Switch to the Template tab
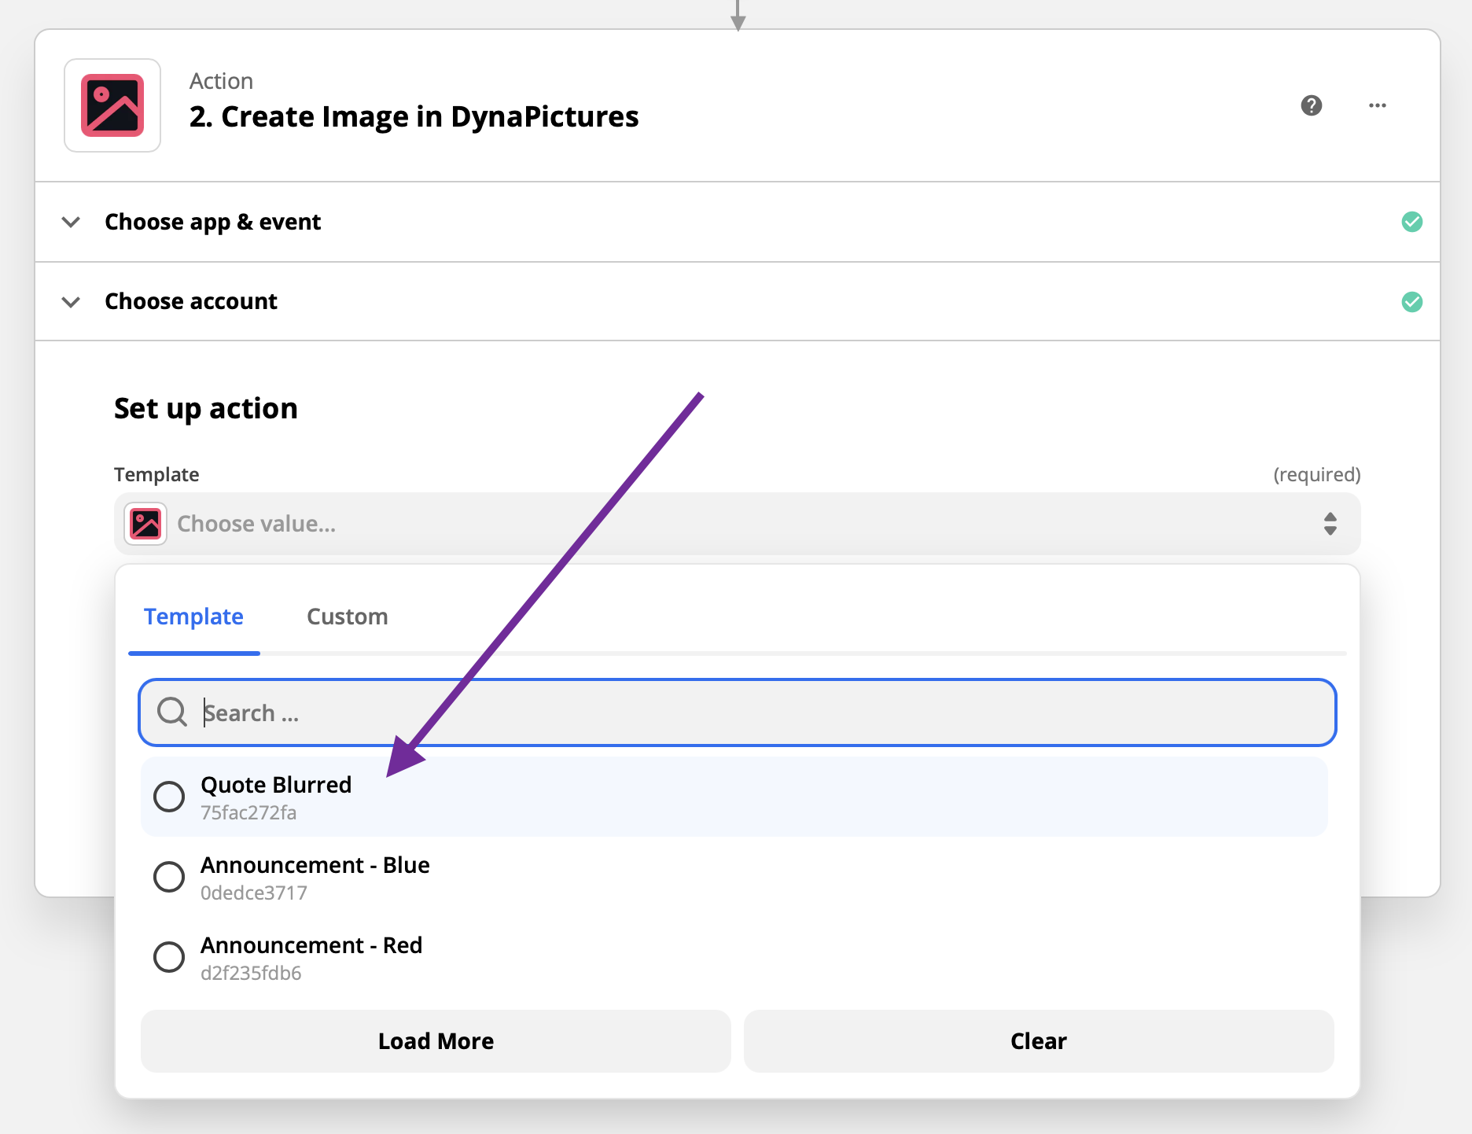1472x1134 pixels. click(193, 617)
